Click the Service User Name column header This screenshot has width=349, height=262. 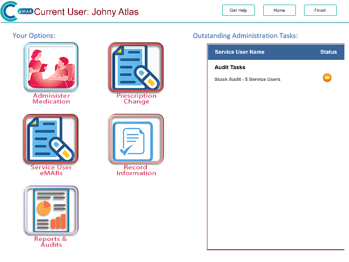239,52
